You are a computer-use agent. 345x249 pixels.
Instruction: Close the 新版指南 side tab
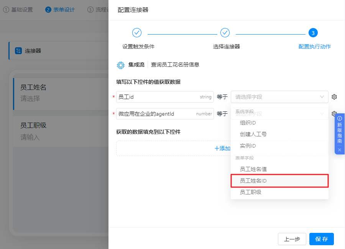pos(340,150)
